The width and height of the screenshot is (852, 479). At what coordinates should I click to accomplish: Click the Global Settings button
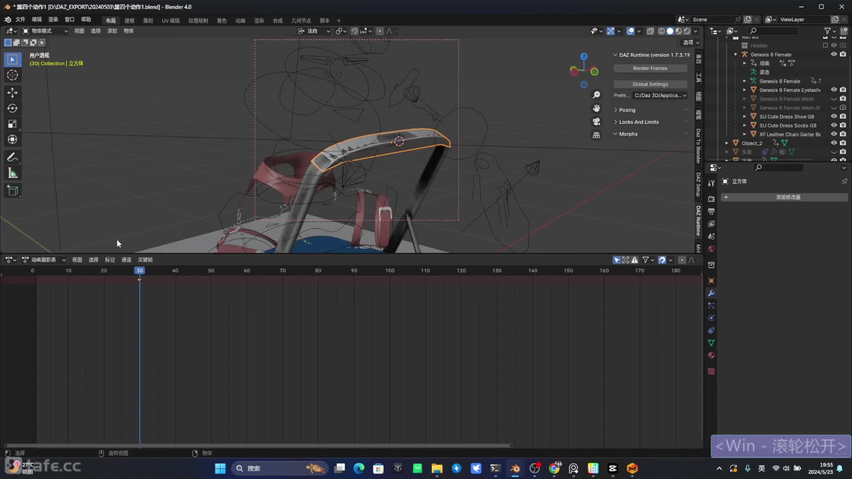click(650, 84)
